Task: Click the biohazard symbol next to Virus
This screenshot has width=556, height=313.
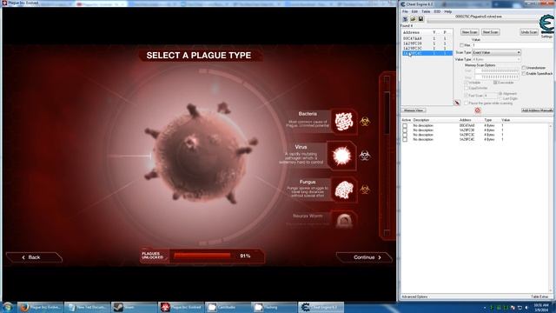Action: (365, 156)
